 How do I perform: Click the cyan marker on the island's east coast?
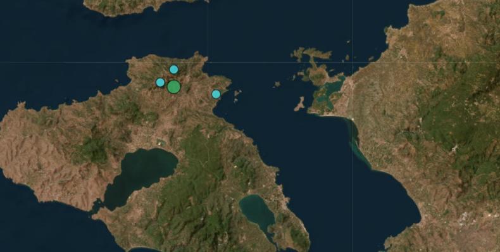click(216, 94)
